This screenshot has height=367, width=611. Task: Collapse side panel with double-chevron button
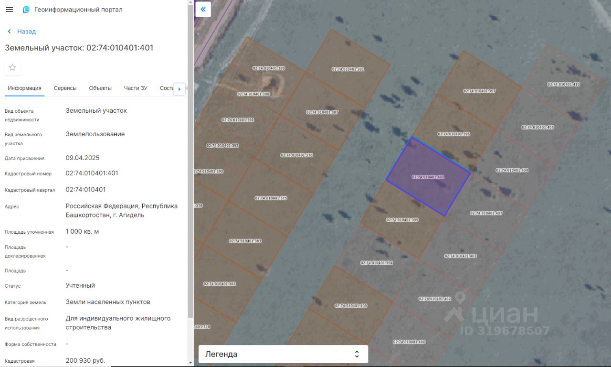[x=203, y=9]
